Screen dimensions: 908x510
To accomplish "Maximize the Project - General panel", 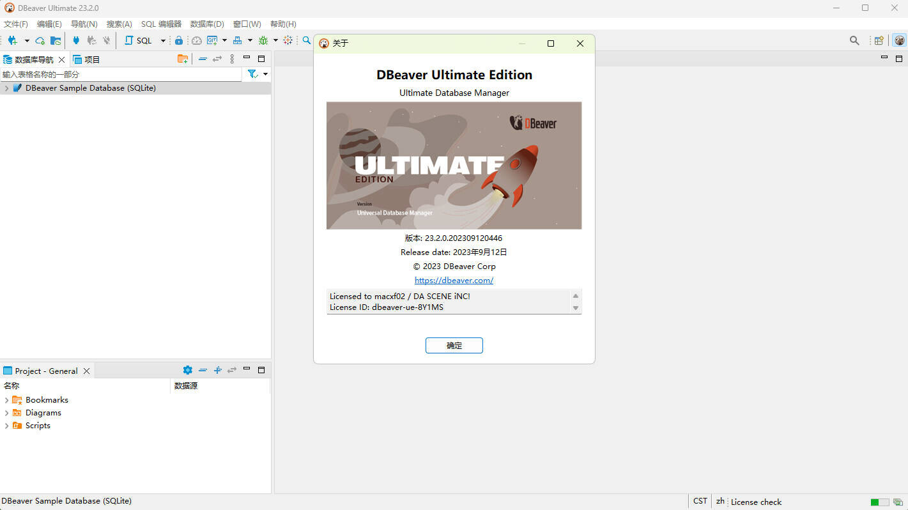I will (x=261, y=370).
